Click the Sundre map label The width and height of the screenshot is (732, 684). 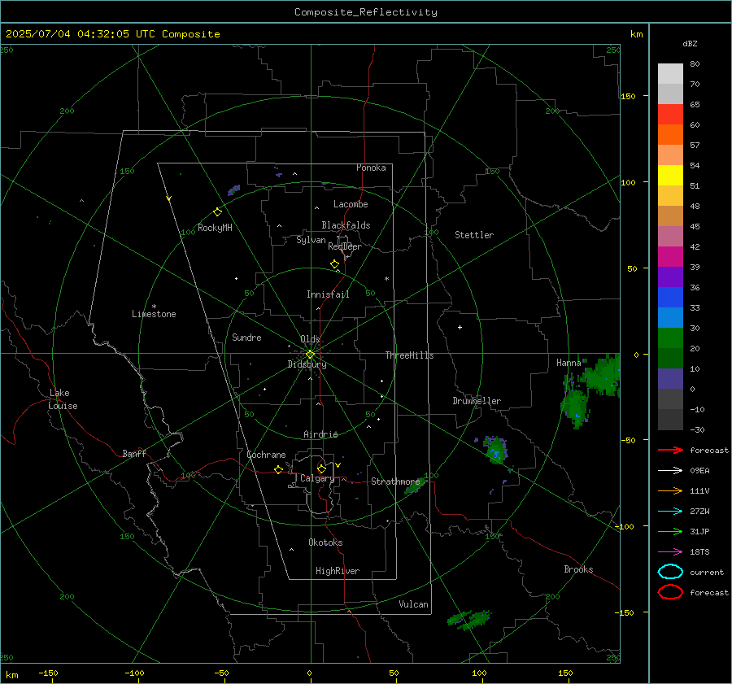point(246,337)
